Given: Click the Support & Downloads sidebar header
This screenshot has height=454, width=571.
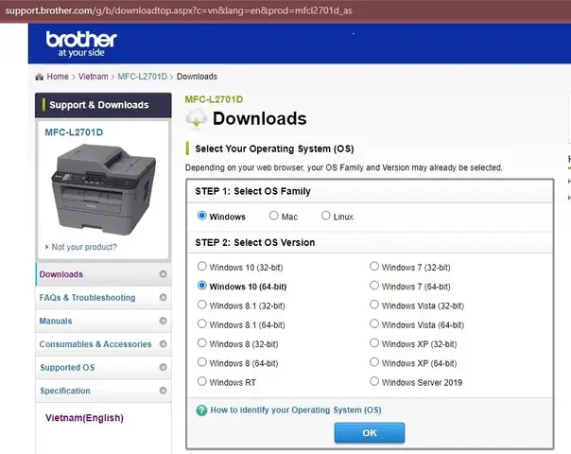Looking at the screenshot, I should [103, 105].
